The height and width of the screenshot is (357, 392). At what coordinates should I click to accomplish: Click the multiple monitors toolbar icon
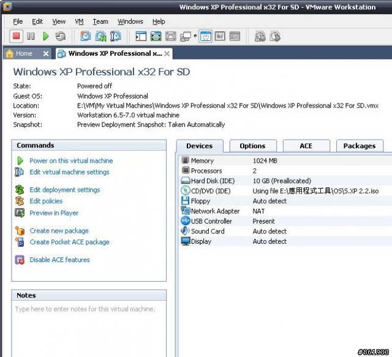point(186,37)
